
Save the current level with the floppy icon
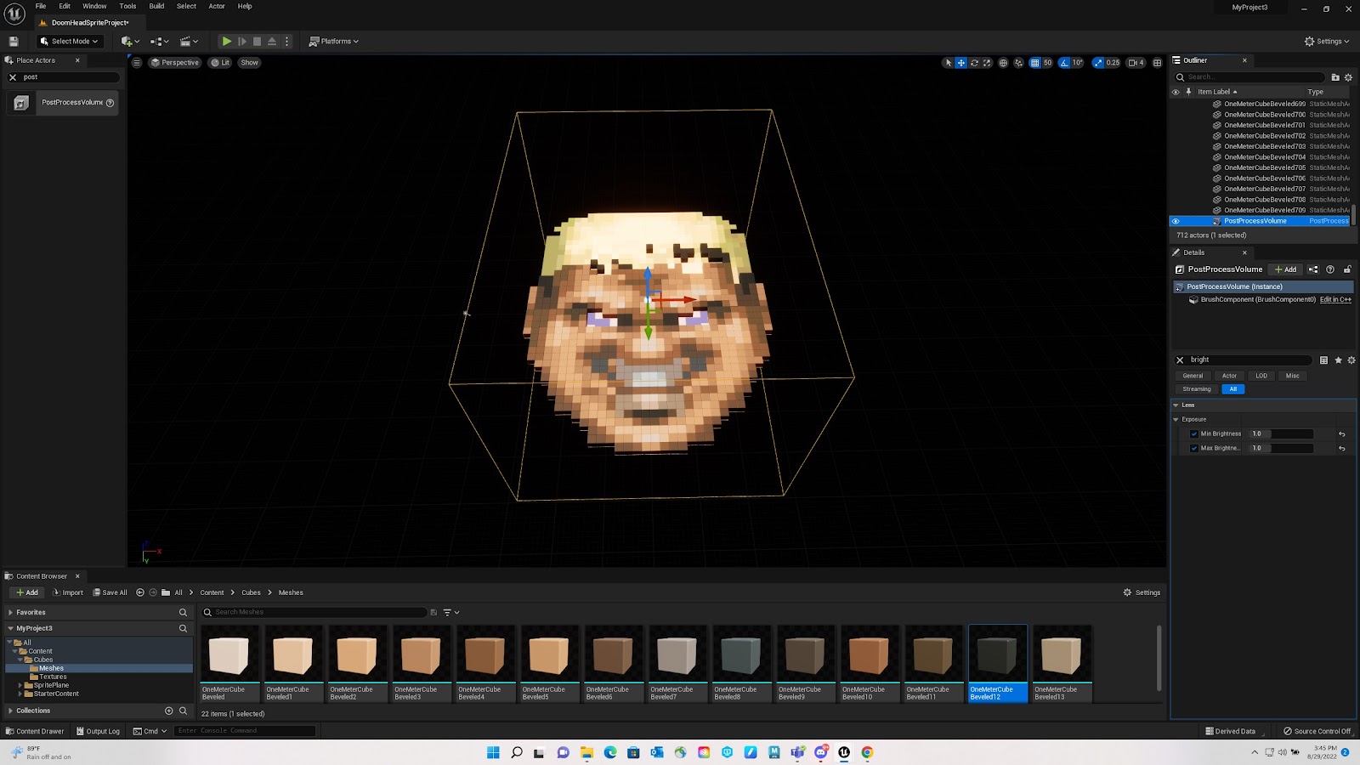coord(14,41)
